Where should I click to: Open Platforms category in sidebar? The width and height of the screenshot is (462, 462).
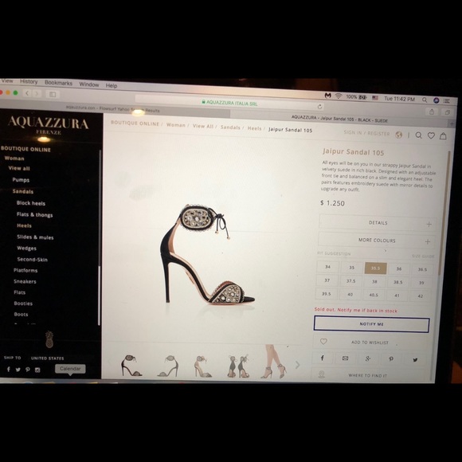(25, 270)
